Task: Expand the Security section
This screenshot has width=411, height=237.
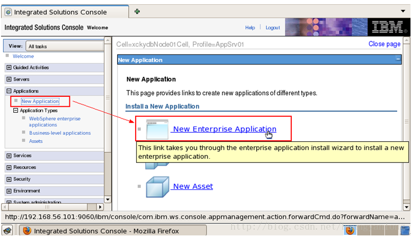Action: [x=9, y=179]
